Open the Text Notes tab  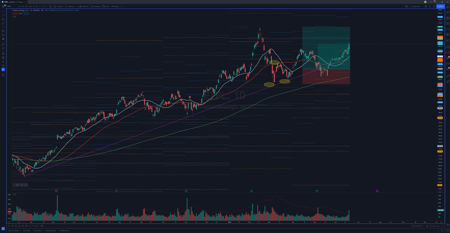tap(27, 230)
